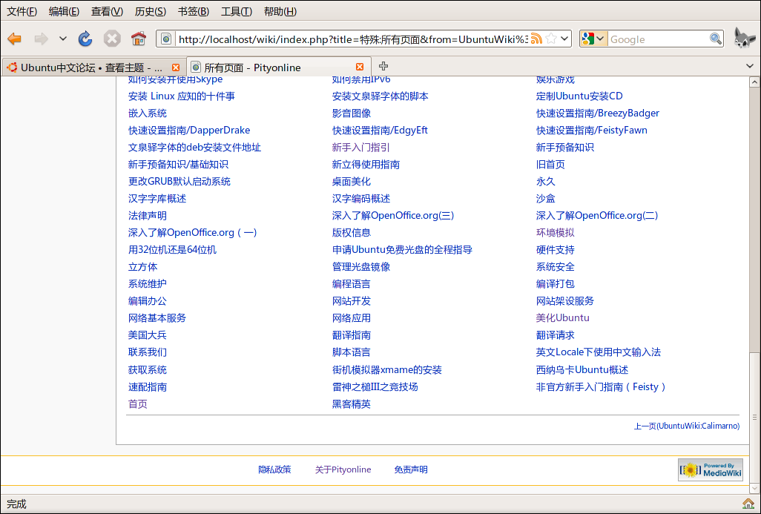Open the 雷神之槌III之竞技场 link

coord(375,387)
